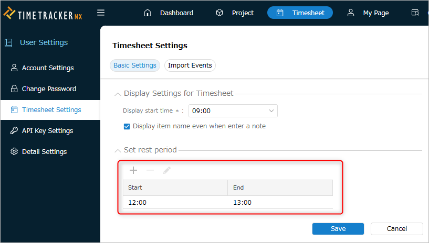Open the Display start time dropdown
This screenshot has height=243, width=429.
[x=233, y=111]
